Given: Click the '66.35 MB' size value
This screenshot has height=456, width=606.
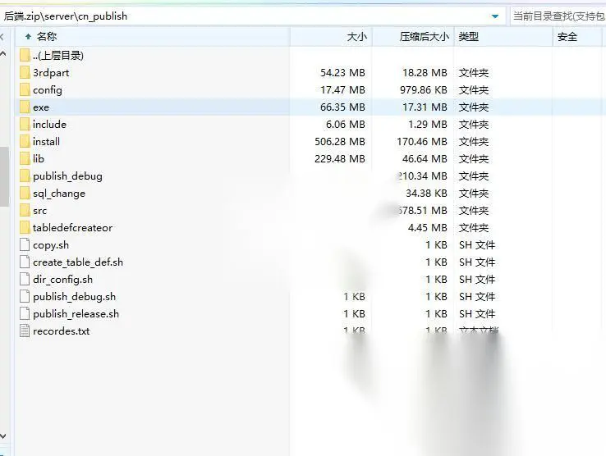Looking at the screenshot, I should [x=342, y=107].
